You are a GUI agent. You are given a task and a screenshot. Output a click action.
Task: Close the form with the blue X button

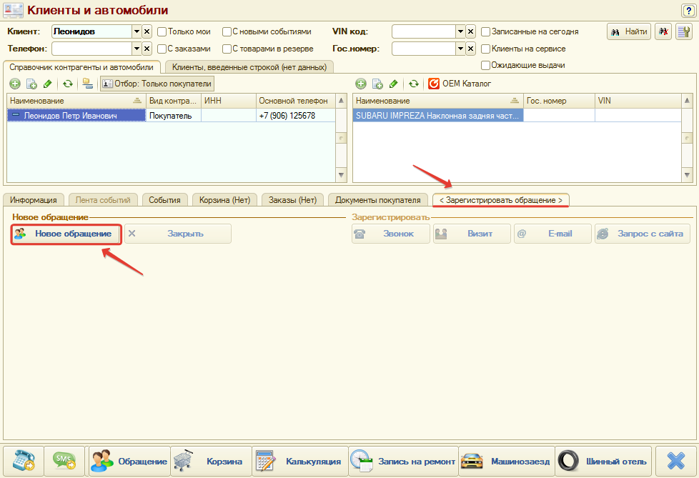[676, 461]
